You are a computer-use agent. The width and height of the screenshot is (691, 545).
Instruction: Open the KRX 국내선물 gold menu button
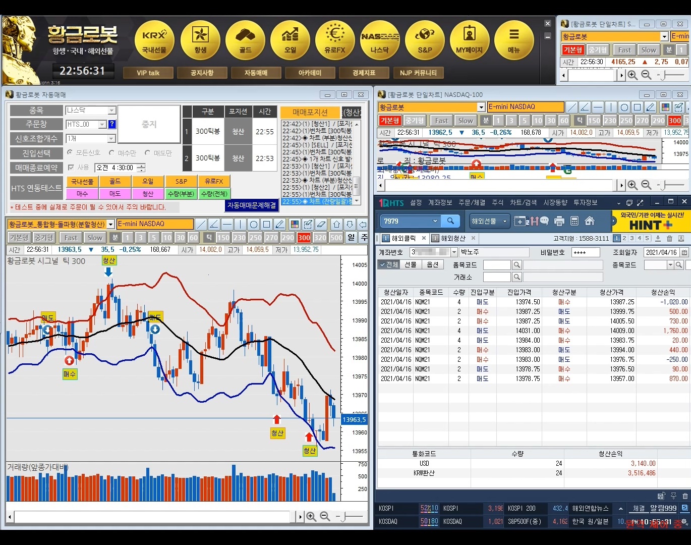154,41
